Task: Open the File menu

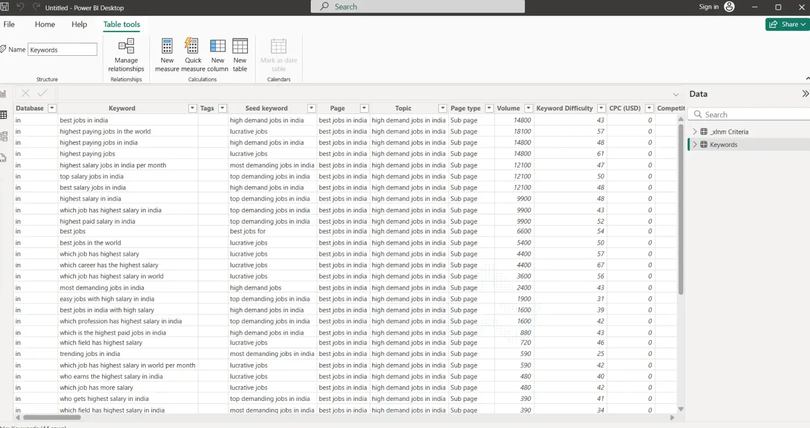Action: coord(9,24)
